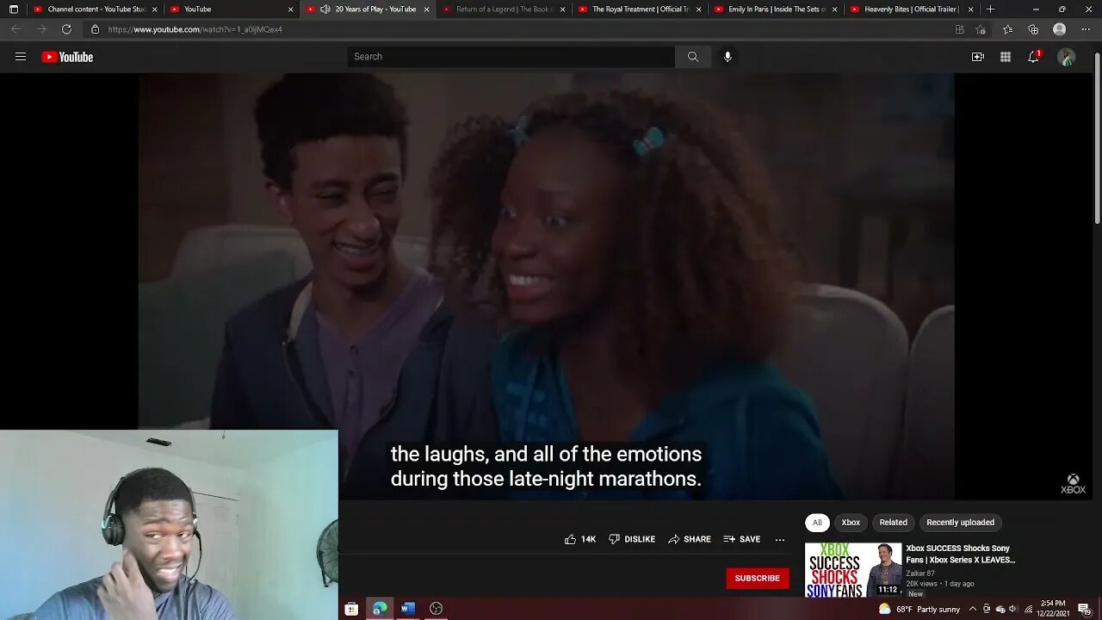The width and height of the screenshot is (1102, 620).
Task: Open the account avatar menu
Action: (x=1067, y=57)
